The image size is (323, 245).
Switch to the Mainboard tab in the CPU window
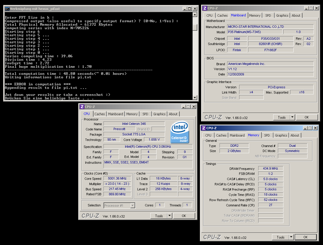[115, 114]
